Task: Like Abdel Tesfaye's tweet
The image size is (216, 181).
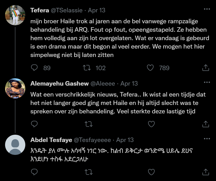Action: coord(151,171)
